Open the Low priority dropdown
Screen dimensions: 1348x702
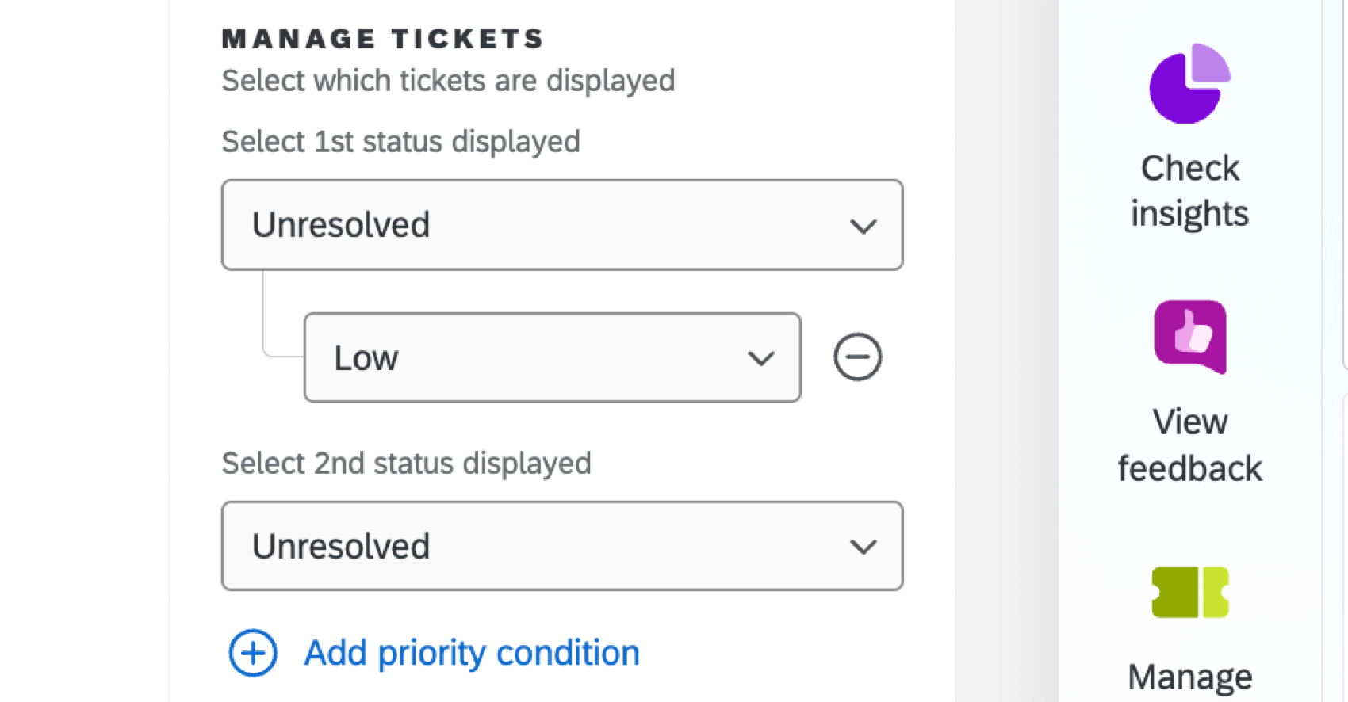(x=551, y=358)
